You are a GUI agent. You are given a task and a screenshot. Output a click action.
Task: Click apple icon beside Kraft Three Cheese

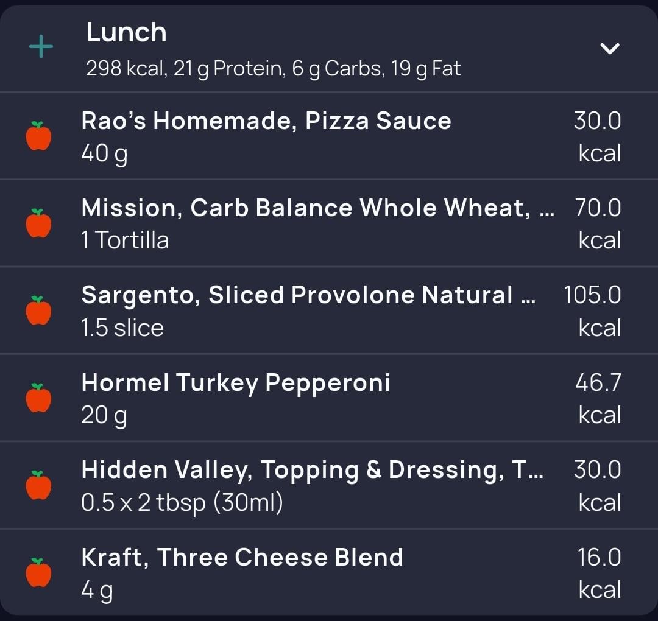coord(38,572)
